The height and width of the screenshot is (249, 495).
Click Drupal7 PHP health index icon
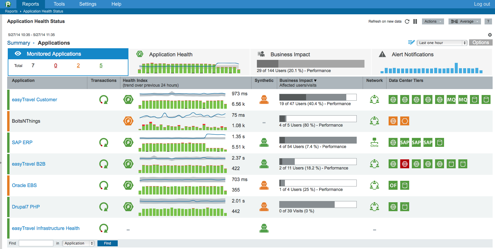(x=128, y=207)
